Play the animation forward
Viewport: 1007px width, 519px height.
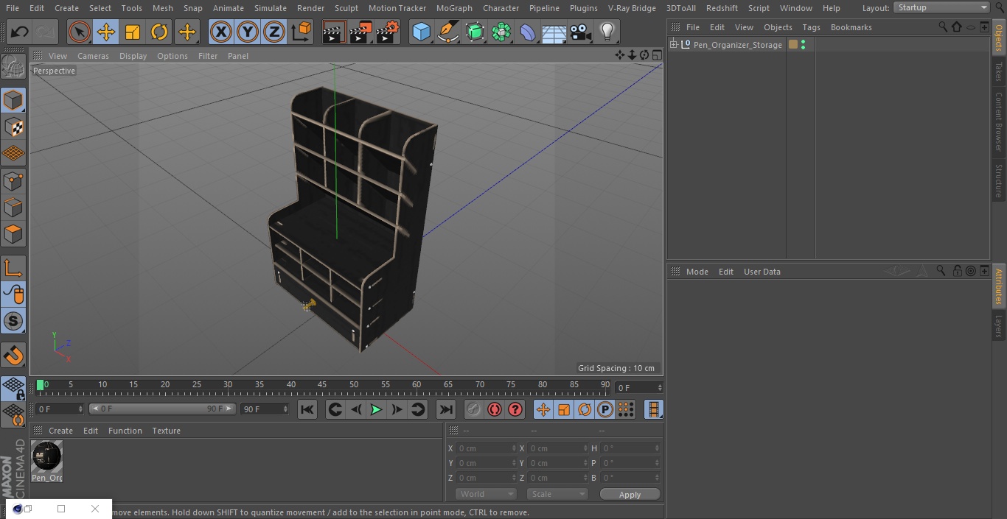point(376,409)
